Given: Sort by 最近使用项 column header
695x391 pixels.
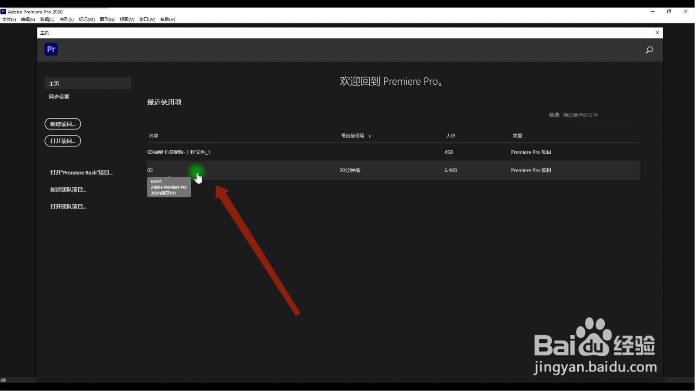Looking at the screenshot, I should click(x=352, y=136).
